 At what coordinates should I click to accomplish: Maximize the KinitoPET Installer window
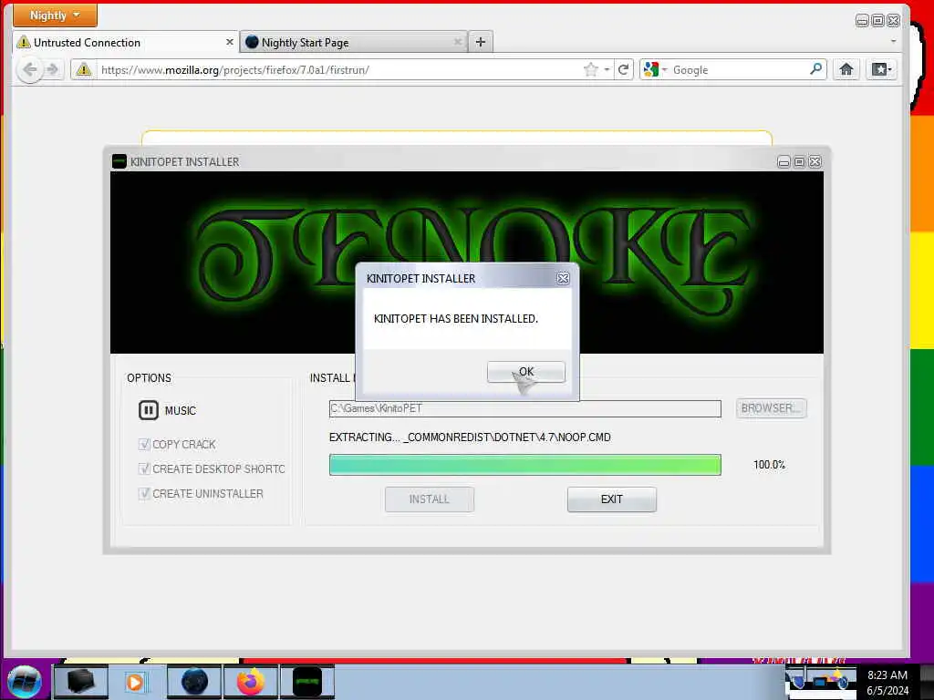[x=799, y=162]
